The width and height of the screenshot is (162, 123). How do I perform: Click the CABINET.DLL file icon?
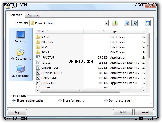coord(38,68)
